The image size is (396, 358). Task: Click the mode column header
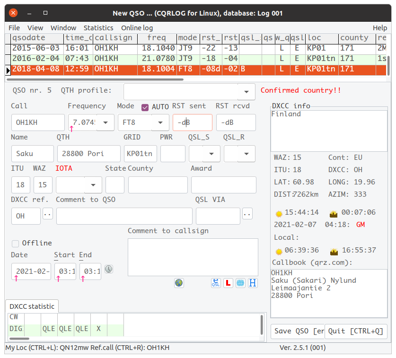click(x=188, y=38)
